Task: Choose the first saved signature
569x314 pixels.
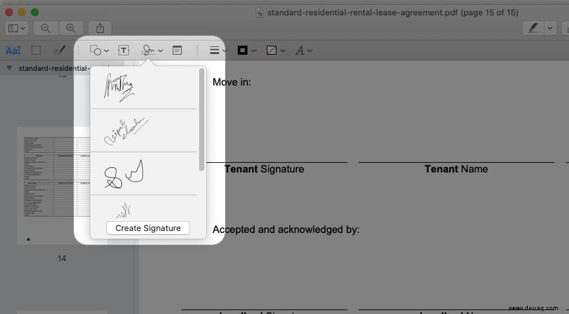Action: pyautogui.click(x=143, y=88)
